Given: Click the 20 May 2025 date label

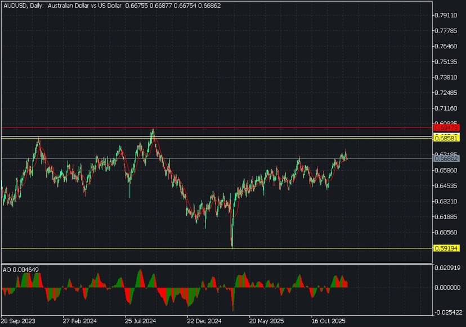Looking at the screenshot, I should point(265,321).
